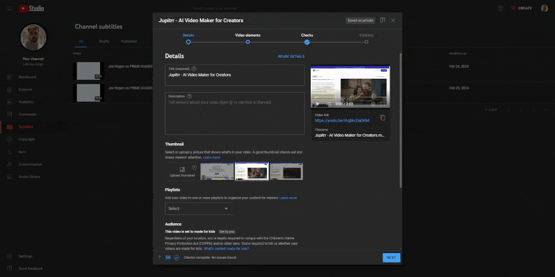Switch to the Drafts subtitles tab
This screenshot has height=277, width=555.
click(104, 41)
